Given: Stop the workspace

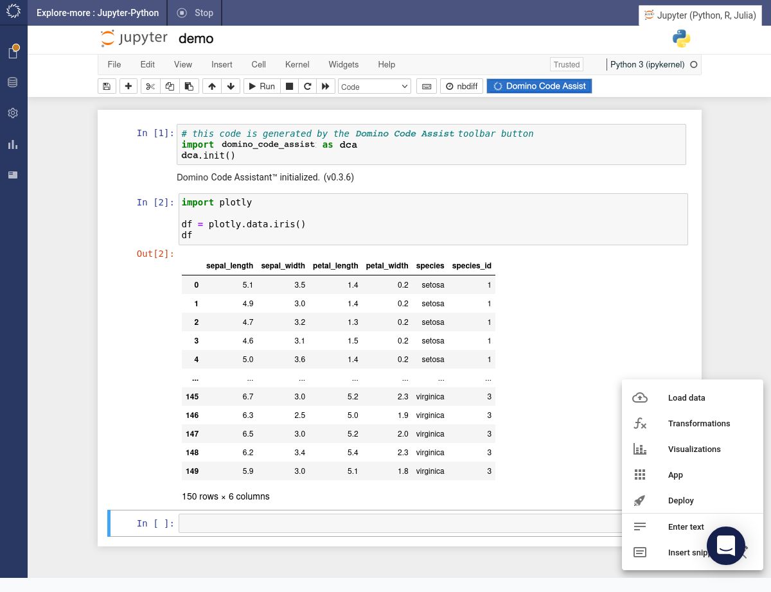Looking at the screenshot, I should point(195,13).
